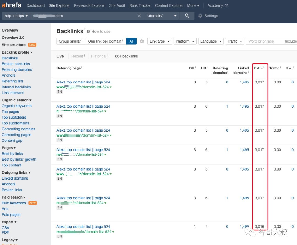Select One link per domain mode

[x=106, y=41]
